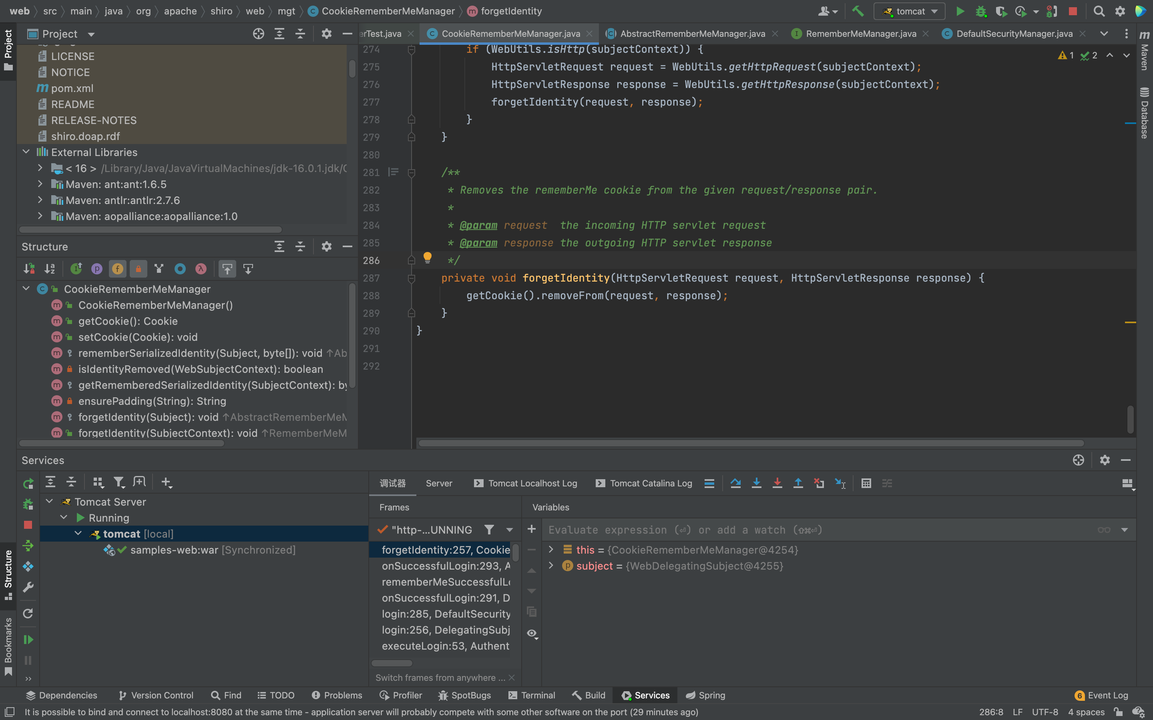Toggle show lambdas in Structure
This screenshot has width=1153, height=720.
click(201, 268)
